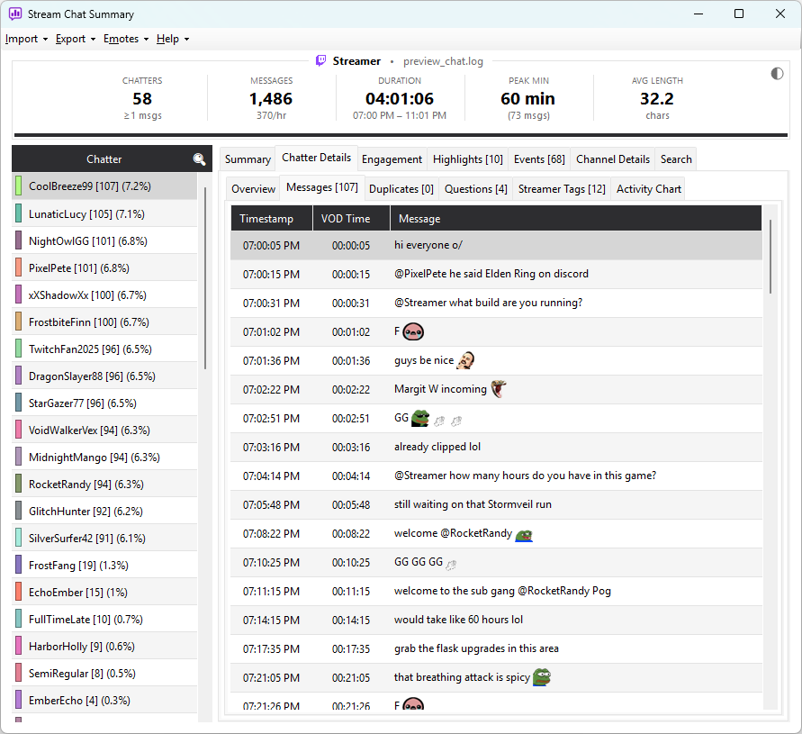Click LunaticLucy's teal color swatch
Viewport: 802px width, 734px height.
point(18,213)
